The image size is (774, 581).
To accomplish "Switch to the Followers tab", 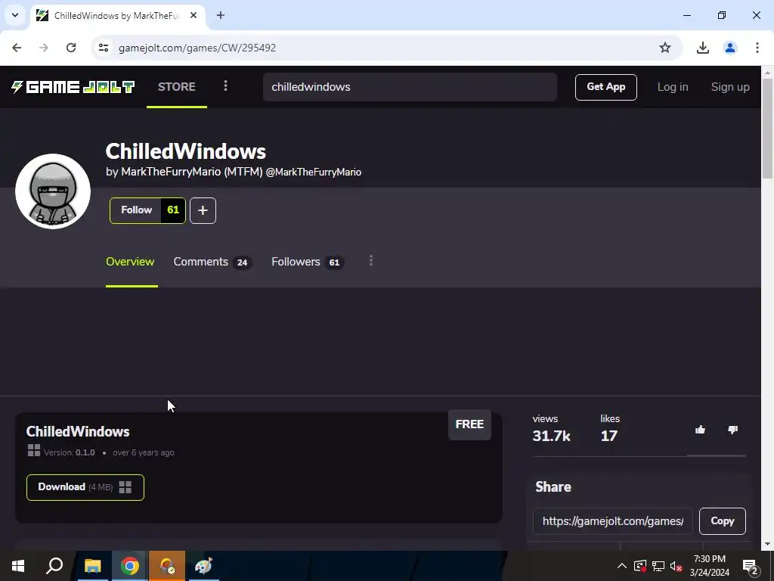I will tap(307, 262).
